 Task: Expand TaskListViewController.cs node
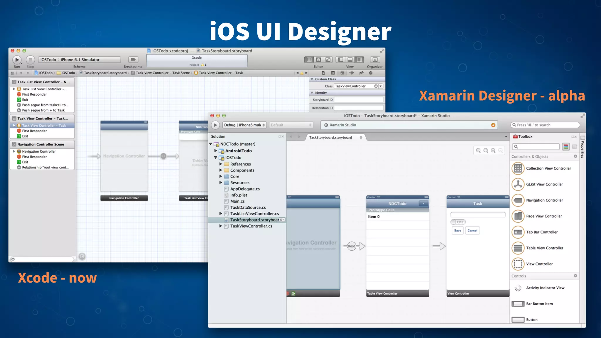pos(221,214)
